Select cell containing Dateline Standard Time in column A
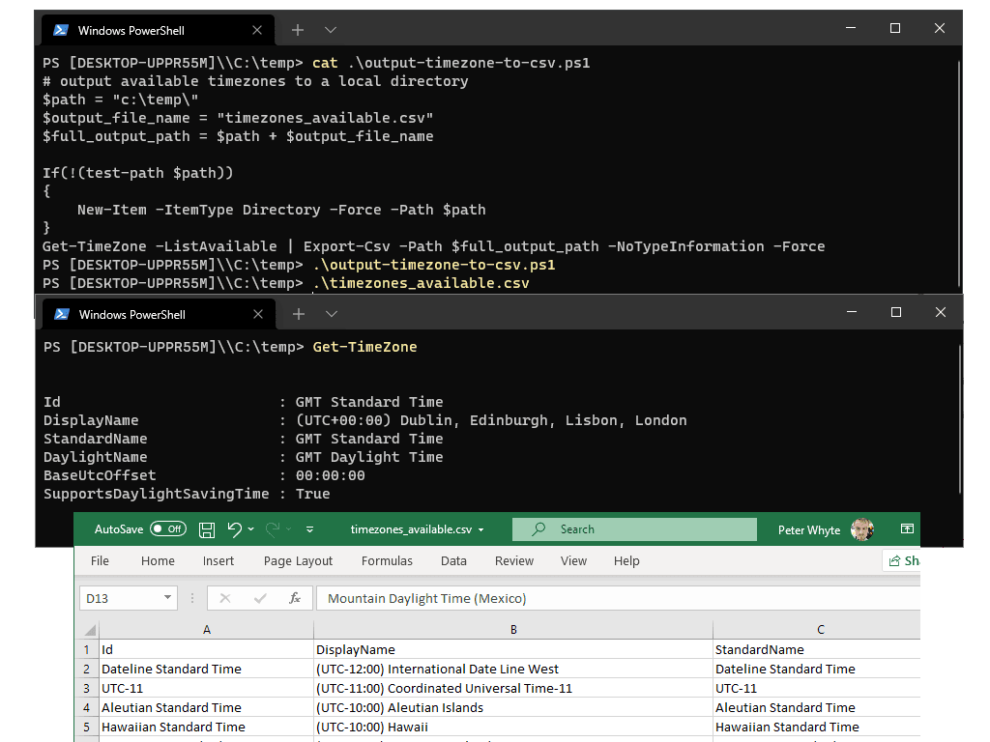Screen dimensions: 990x742 point(207,669)
